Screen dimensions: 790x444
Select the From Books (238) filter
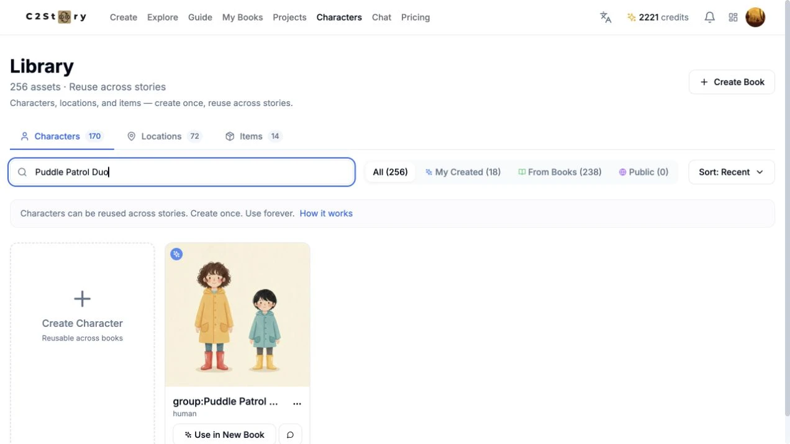[x=560, y=172]
